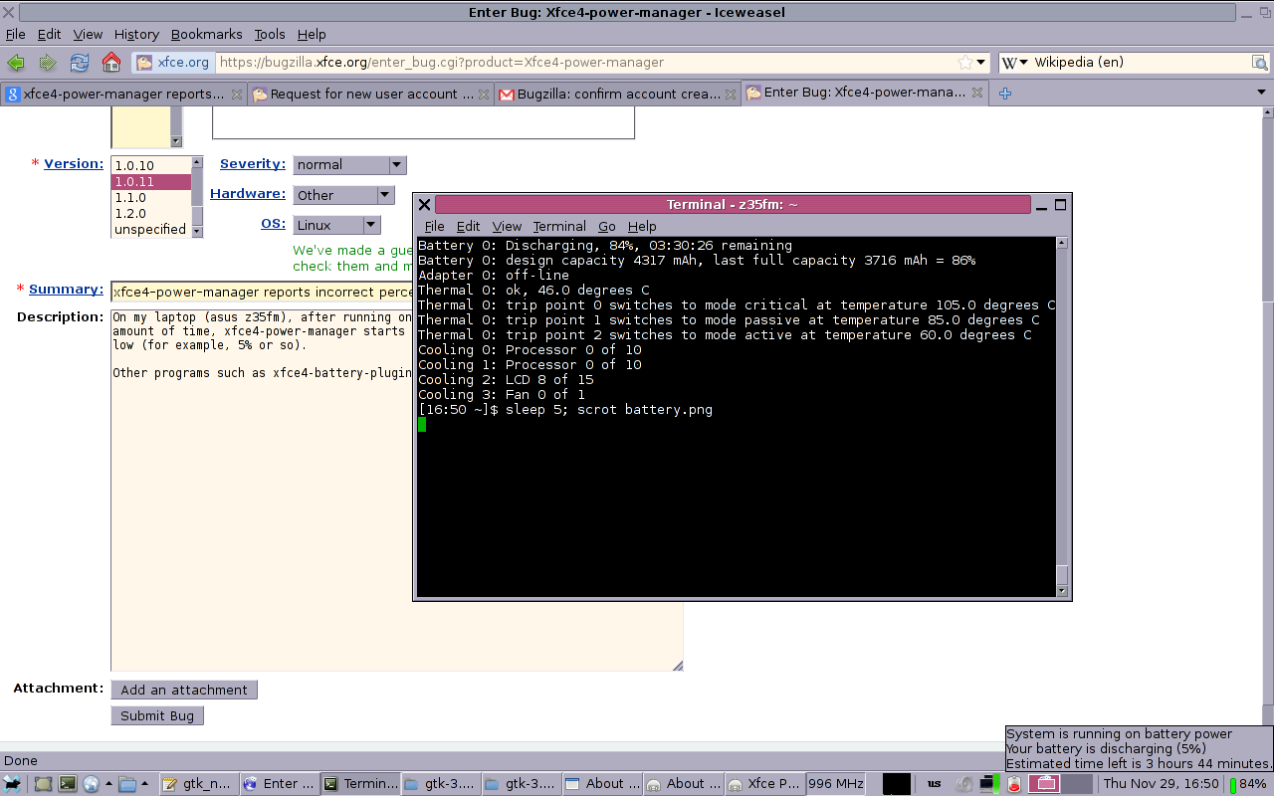Click the Home icon in navigation toolbar
Viewport: 1274px width, 796px height.
click(111, 62)
